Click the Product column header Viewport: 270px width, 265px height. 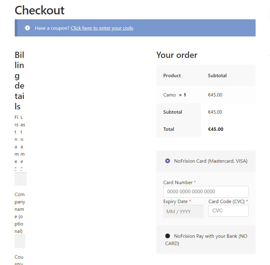(x=172, y=75)
